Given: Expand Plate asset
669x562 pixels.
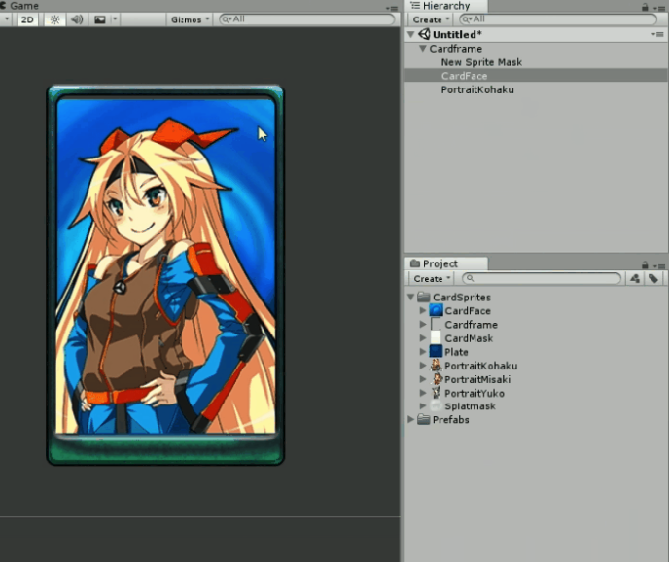Looking at the screenshot, I should coord(423,351).
